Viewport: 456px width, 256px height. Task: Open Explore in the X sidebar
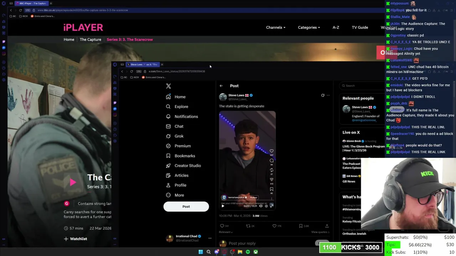(x=177, y=107)
